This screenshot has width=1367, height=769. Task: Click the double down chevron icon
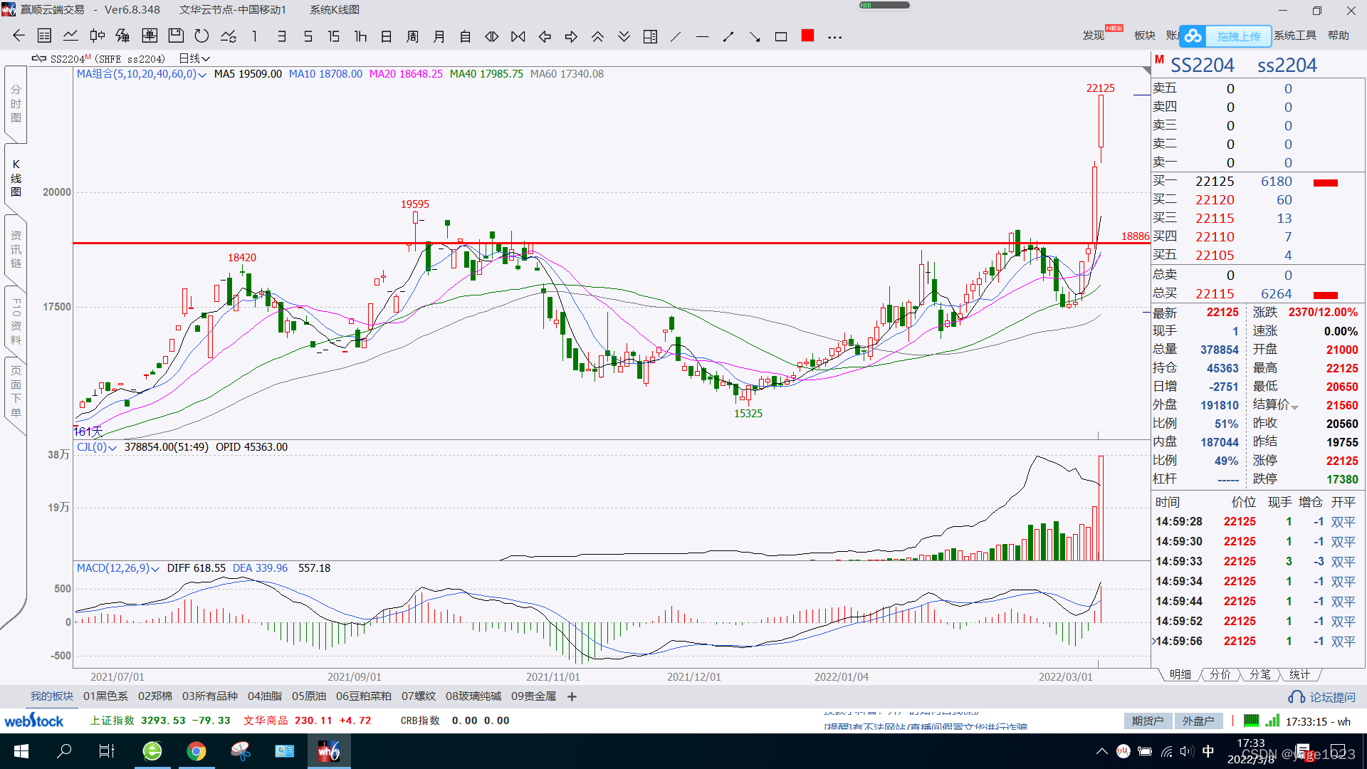(x=624, y=36)
